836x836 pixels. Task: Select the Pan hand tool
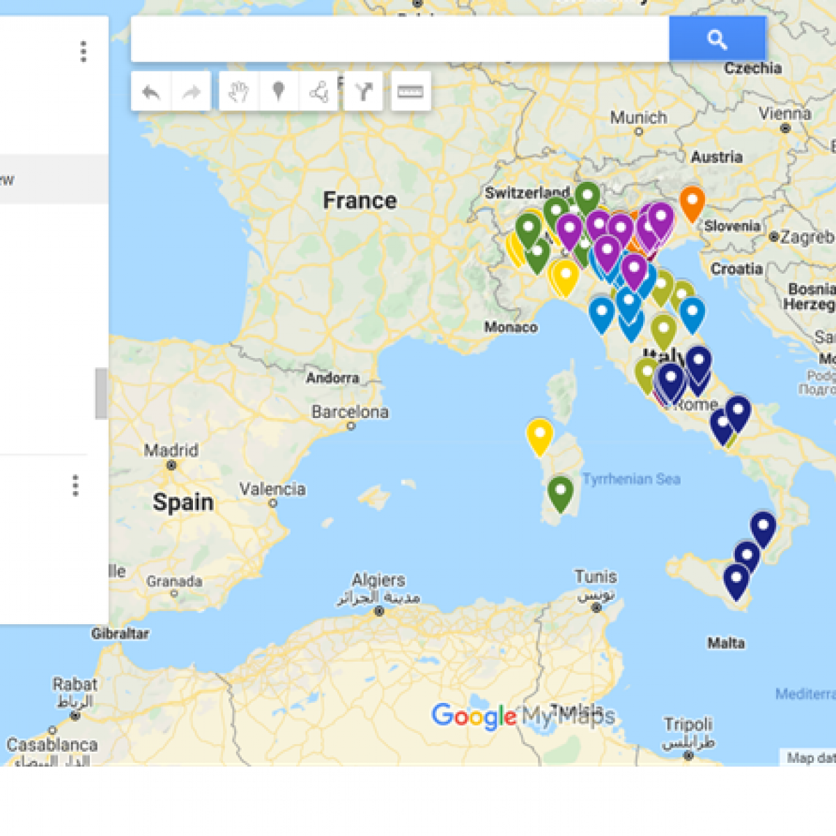pyautogui.click(x=238, y=91)
